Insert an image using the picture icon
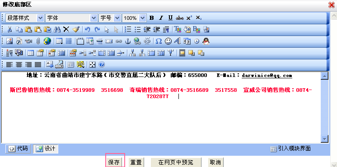Image resolution: width=337 pixels, height=167 pixels. tap(9, 41)
